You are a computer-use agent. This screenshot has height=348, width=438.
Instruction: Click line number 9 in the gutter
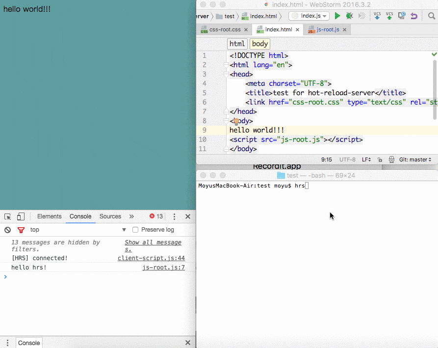pyautogui.click(x=204, y=130)
